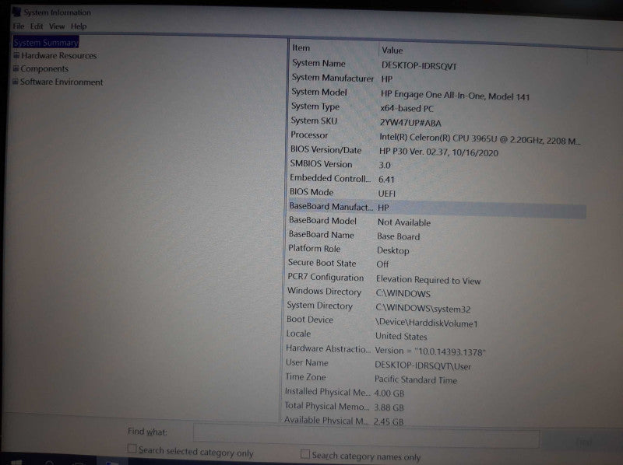This screenshot has width=623, height=465.
Task: Expand the Hardware Resources node
Action: pos(16,55)
